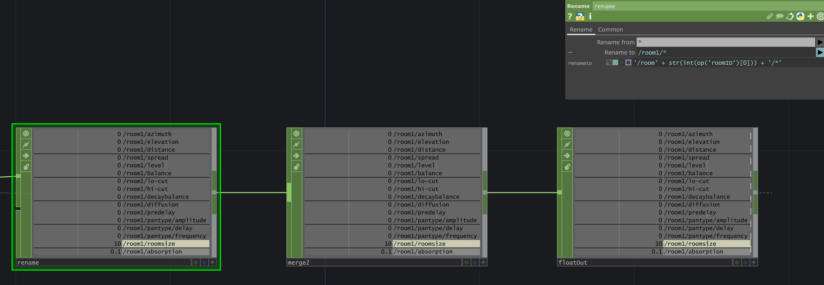Viewport: 824px width, 285px height.
Task: Click the renameto expression field
Action: click(727, 62)
